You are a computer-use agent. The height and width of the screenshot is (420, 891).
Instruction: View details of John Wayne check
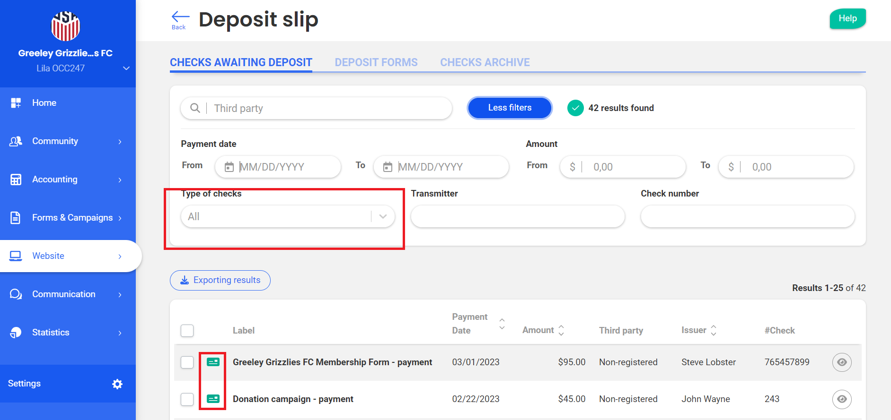click(841, 399)
